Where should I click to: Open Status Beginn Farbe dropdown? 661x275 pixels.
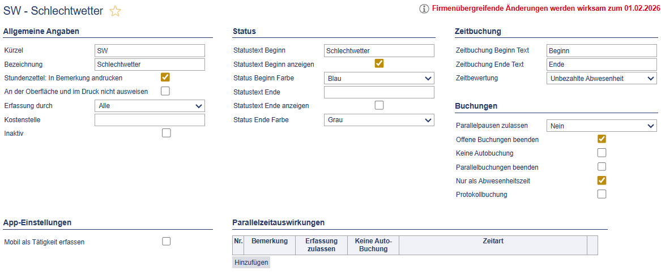coord(378,78)
